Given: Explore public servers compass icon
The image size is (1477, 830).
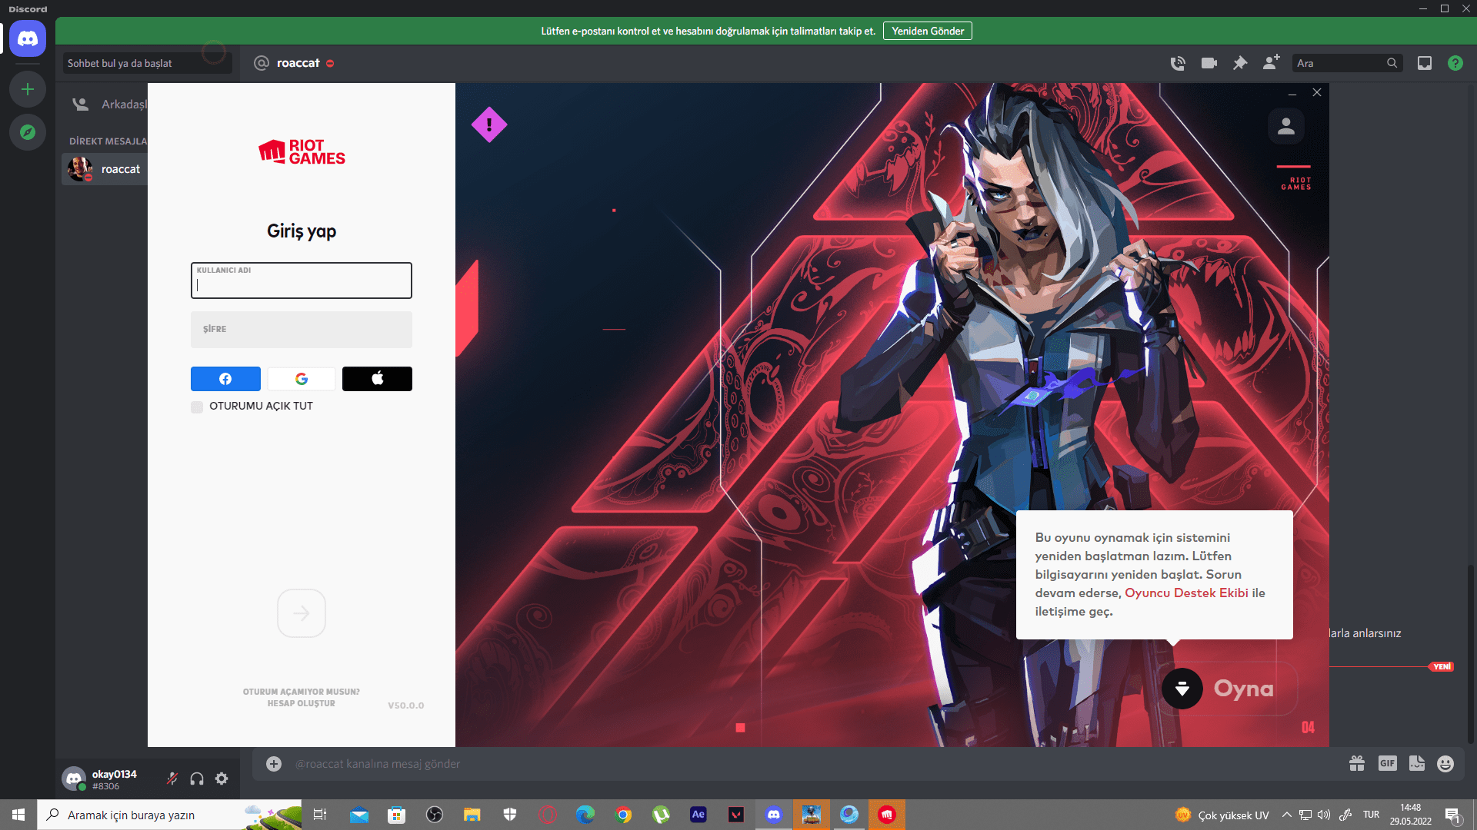Looking at the screenshot, I should pos(28,132).
